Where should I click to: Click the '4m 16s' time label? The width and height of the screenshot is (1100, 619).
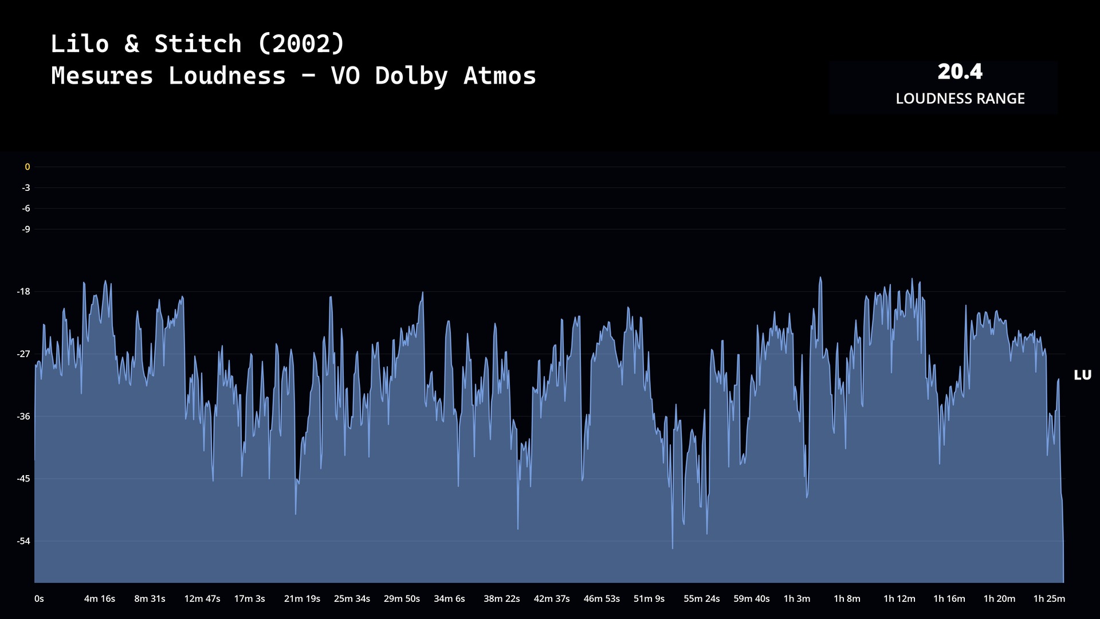click(100, 599)
